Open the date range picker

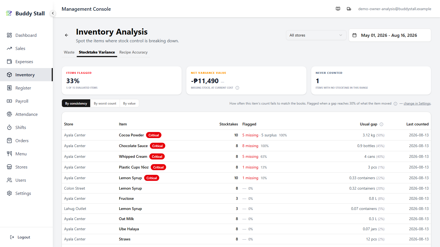click(390, 35)
